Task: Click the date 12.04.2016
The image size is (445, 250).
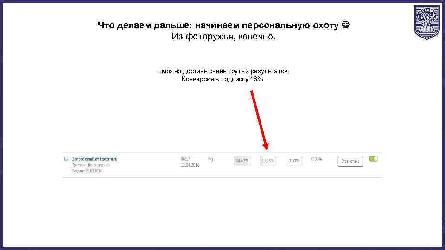Action: (190, 165)
